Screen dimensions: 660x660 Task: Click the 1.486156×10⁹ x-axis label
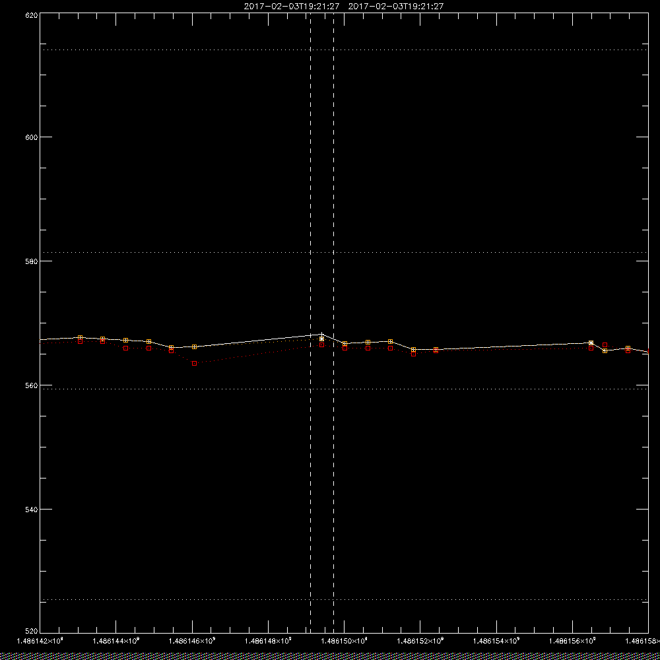574,641
